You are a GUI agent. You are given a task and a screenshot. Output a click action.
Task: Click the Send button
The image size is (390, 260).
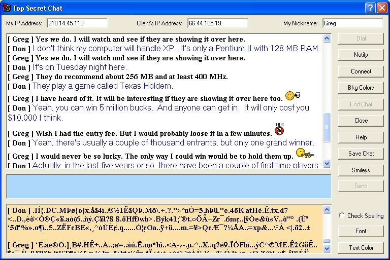click(x=361, y=186)
